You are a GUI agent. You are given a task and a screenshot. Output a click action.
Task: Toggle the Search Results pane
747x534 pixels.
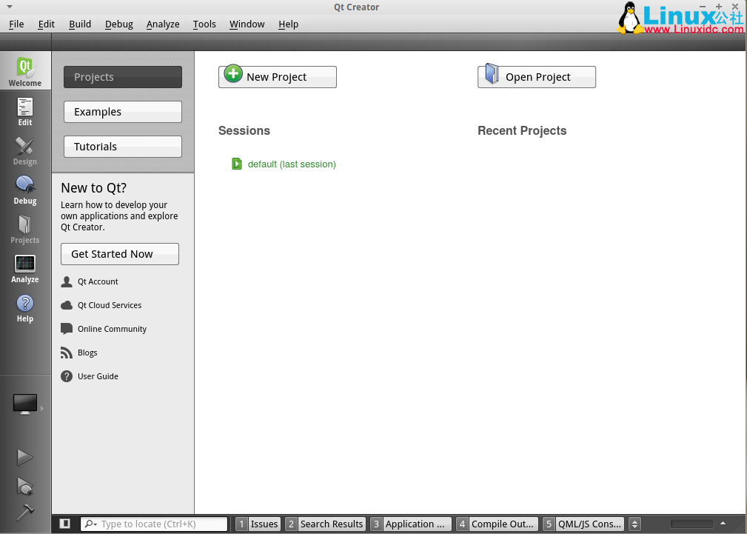(x=326, y=524)
